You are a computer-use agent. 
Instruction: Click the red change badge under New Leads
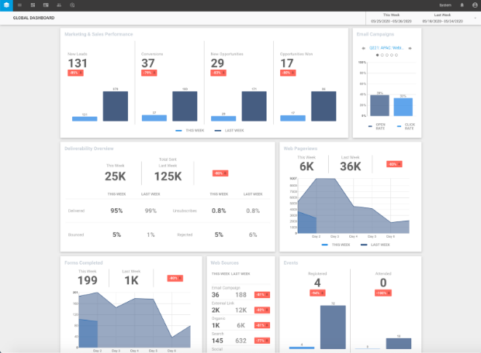75,73
